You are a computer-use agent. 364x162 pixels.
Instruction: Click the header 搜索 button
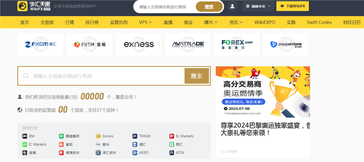click(x=209, y=7)
